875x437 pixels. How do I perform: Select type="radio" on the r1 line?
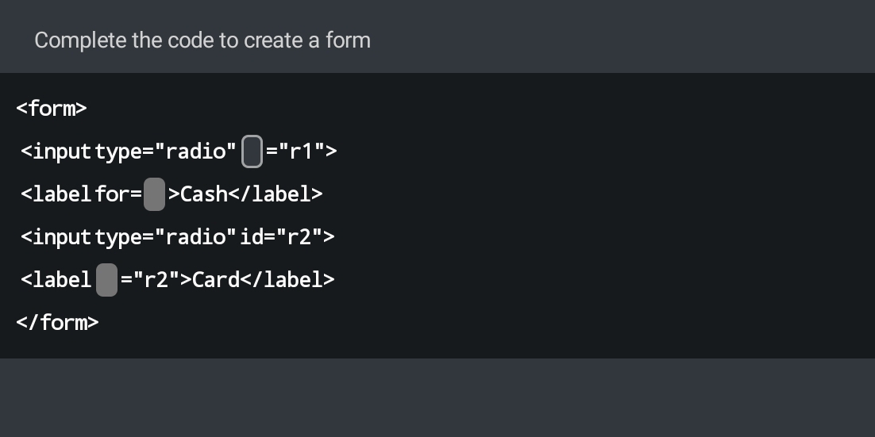point(165,151)
